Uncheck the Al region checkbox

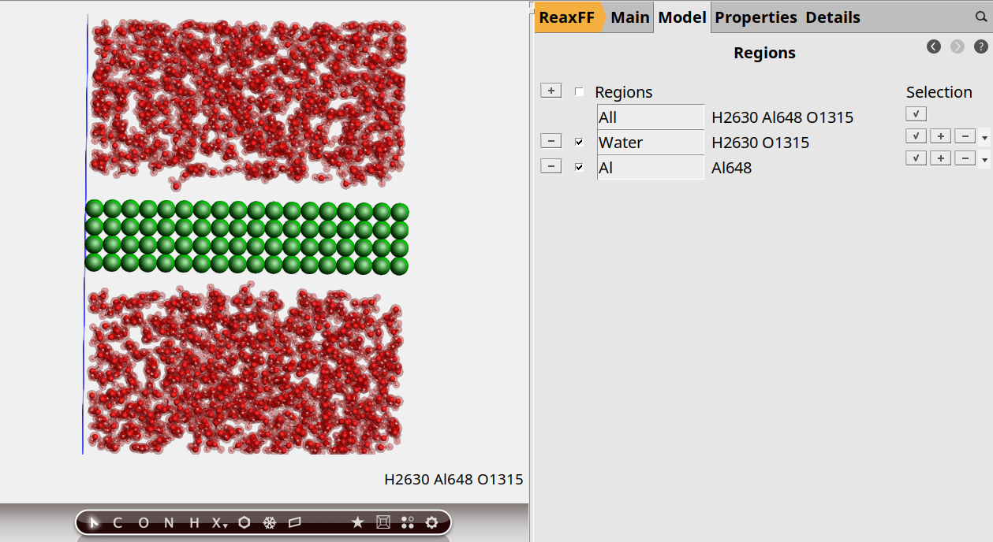(x=580, y=168)
